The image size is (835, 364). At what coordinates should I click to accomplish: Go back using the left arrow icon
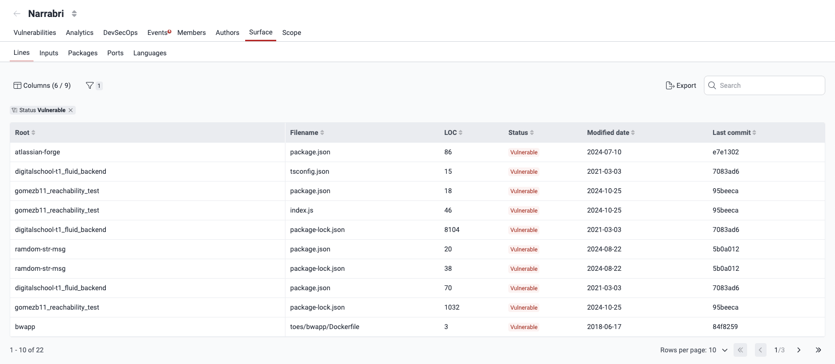click(x=17, y=14)
